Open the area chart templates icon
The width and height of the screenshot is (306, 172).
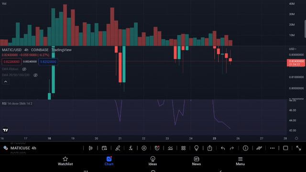170,148
